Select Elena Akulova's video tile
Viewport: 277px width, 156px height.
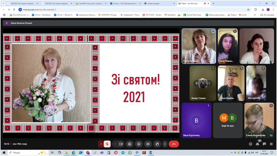[x=199, y=46]
